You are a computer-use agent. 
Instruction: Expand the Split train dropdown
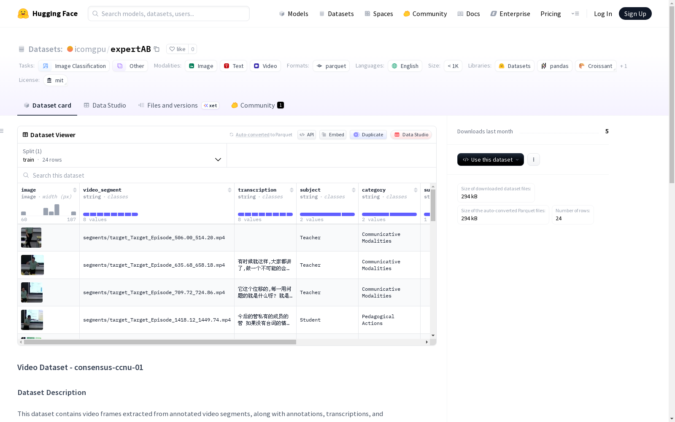tap(122, 155)
